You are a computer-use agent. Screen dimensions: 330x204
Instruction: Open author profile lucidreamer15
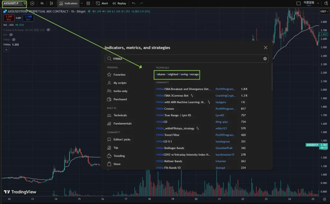[225, 155]
